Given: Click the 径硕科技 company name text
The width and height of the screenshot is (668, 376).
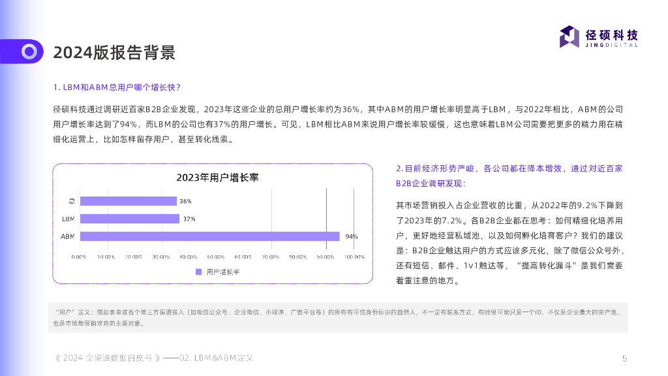Looking at the screenshot, I should (x=611, y=34).
